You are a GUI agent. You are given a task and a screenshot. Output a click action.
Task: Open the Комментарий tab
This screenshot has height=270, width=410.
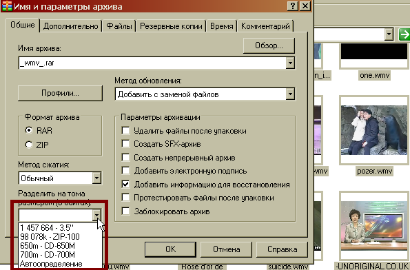coord(265,26)
